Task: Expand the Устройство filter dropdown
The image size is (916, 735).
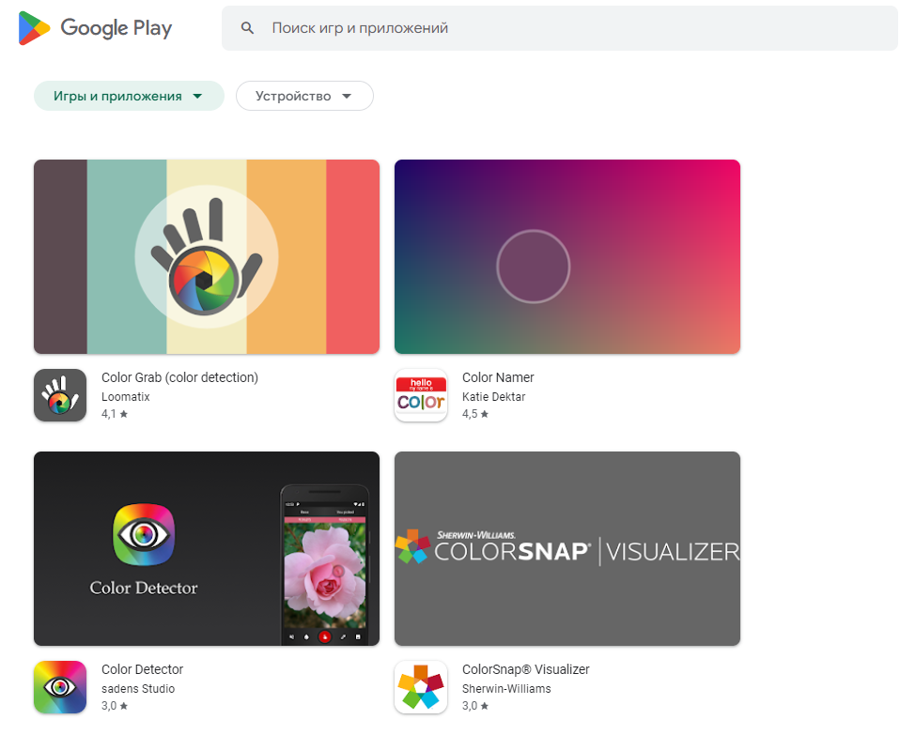Action: pyautogui.click(x=303, y=95)
